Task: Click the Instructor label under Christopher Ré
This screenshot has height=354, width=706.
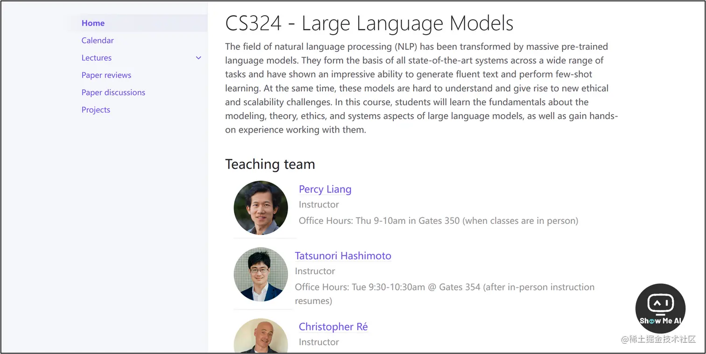Action: (319, 342)
